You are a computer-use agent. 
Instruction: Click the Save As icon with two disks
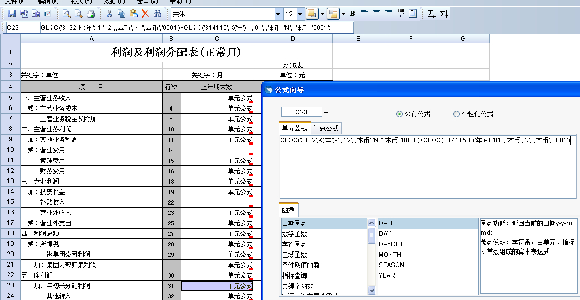pyautogui.click(x=24, y=14)
